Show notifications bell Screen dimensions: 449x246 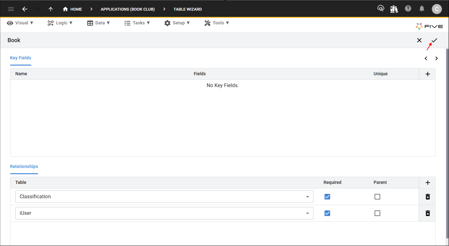click(x=422, y=8)
